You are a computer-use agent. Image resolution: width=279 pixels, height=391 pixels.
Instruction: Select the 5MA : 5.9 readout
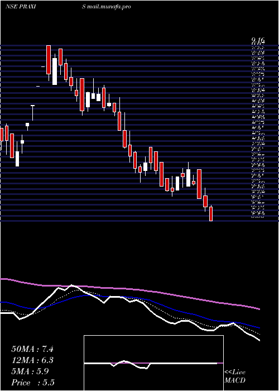pyautogui.click(x=30, y=371)
